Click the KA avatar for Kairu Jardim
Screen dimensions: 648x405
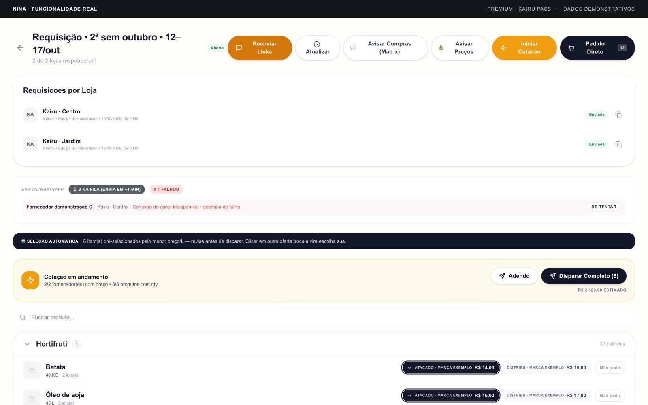pyautogui.click(x=30, y=144)
